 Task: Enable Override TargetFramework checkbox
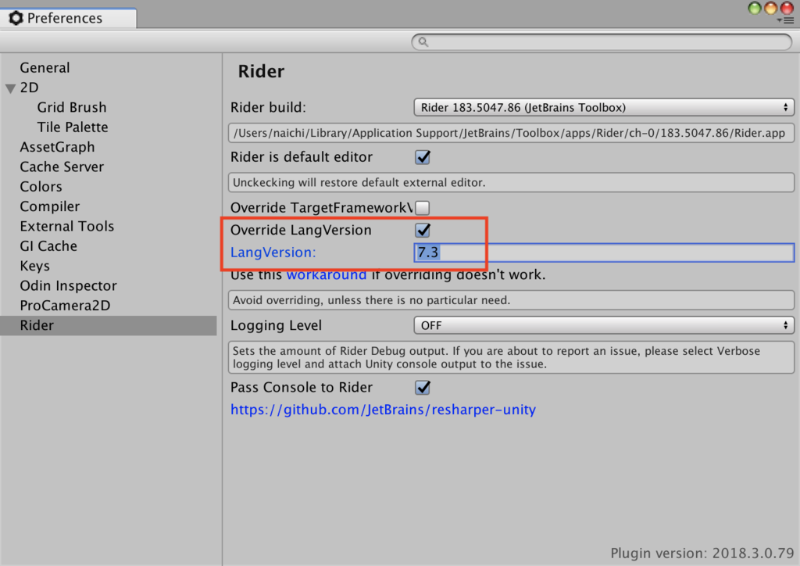(423, 208)
